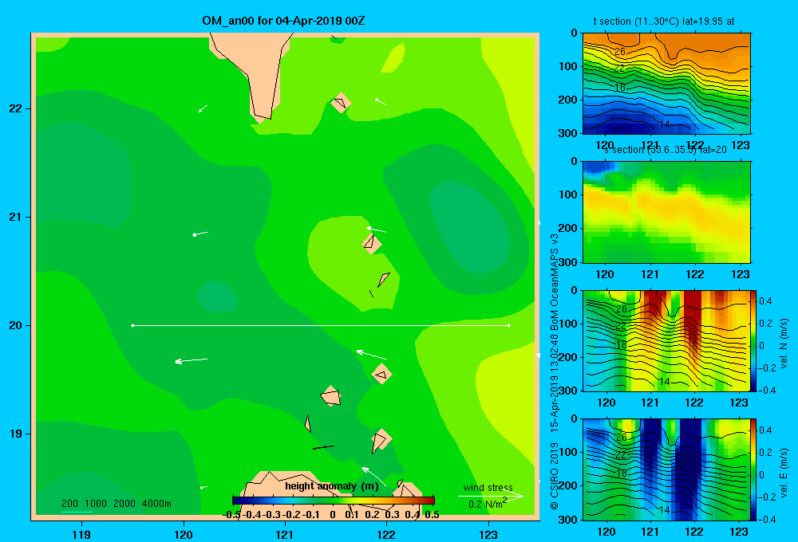Click latitude 22 label on main map axis
Image resolution: width=798 pixels, height=542 pixels.
coord(16,108)
